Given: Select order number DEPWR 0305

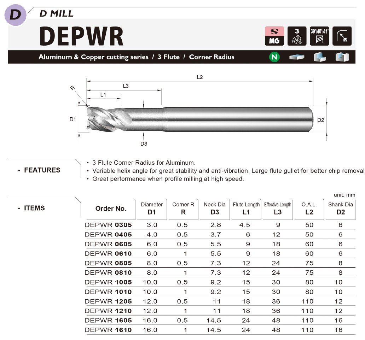Looking at the screenshot, I should [x=108, y=225].
